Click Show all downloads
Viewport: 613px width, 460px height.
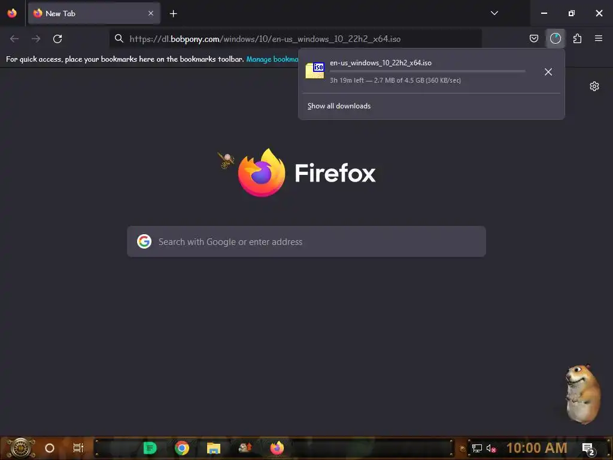click(x=339, y=106)
